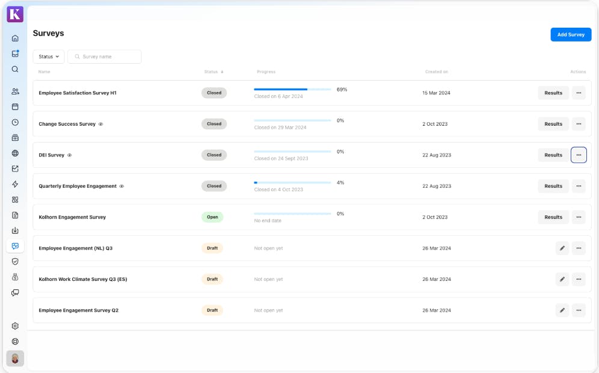Open the inbox icon with notification dot
The height and width of the screenshot is (373, 599).
click(x=15, y=54)
